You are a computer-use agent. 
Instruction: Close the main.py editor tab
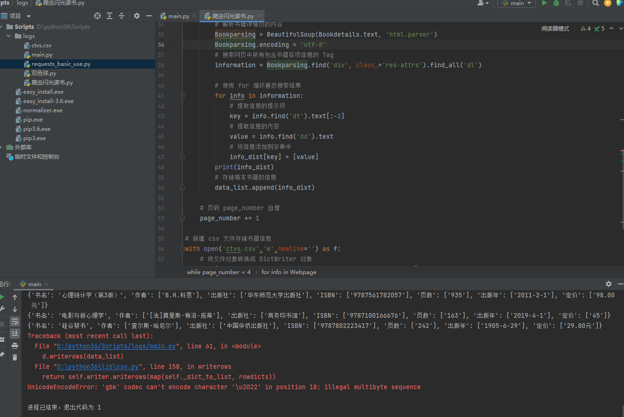click(194, 16)
